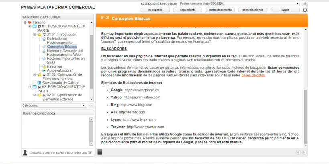Click page 1 button in footer
Image resolution: width=329 pixels, height=164 pixels.
pos(100,152)
